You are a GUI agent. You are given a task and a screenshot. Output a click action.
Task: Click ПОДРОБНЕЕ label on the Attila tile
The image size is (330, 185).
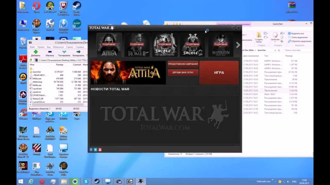coord(109,44)
